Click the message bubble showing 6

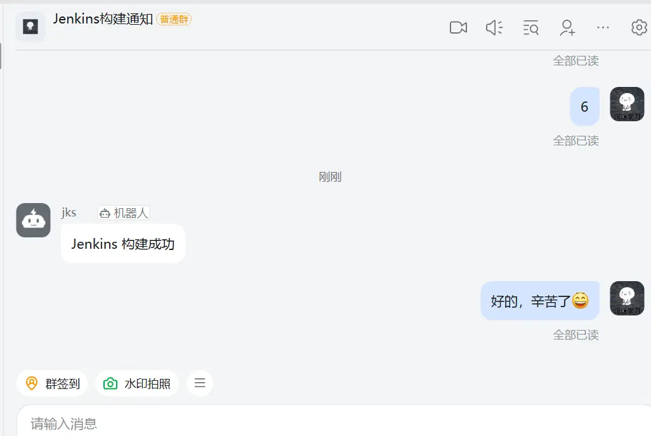(x=584, y=107)
